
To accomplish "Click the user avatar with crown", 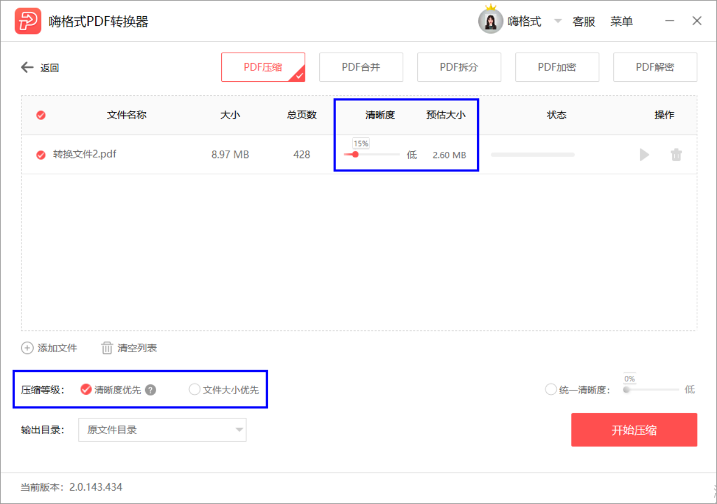I will click(x=490, y=20).
